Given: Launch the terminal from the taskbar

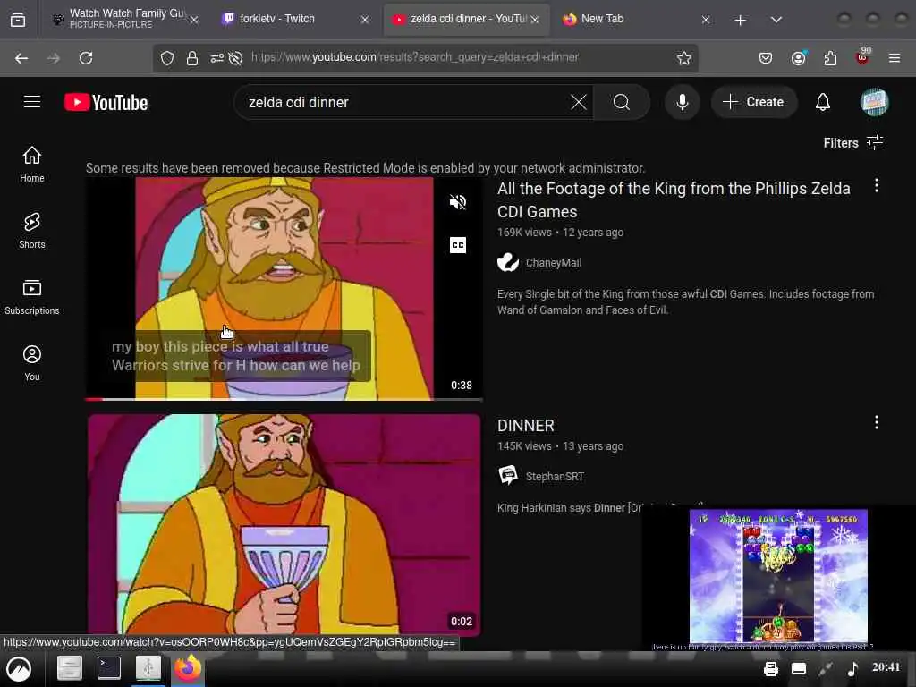Looking at the screenshot, I should pos(108,667).
